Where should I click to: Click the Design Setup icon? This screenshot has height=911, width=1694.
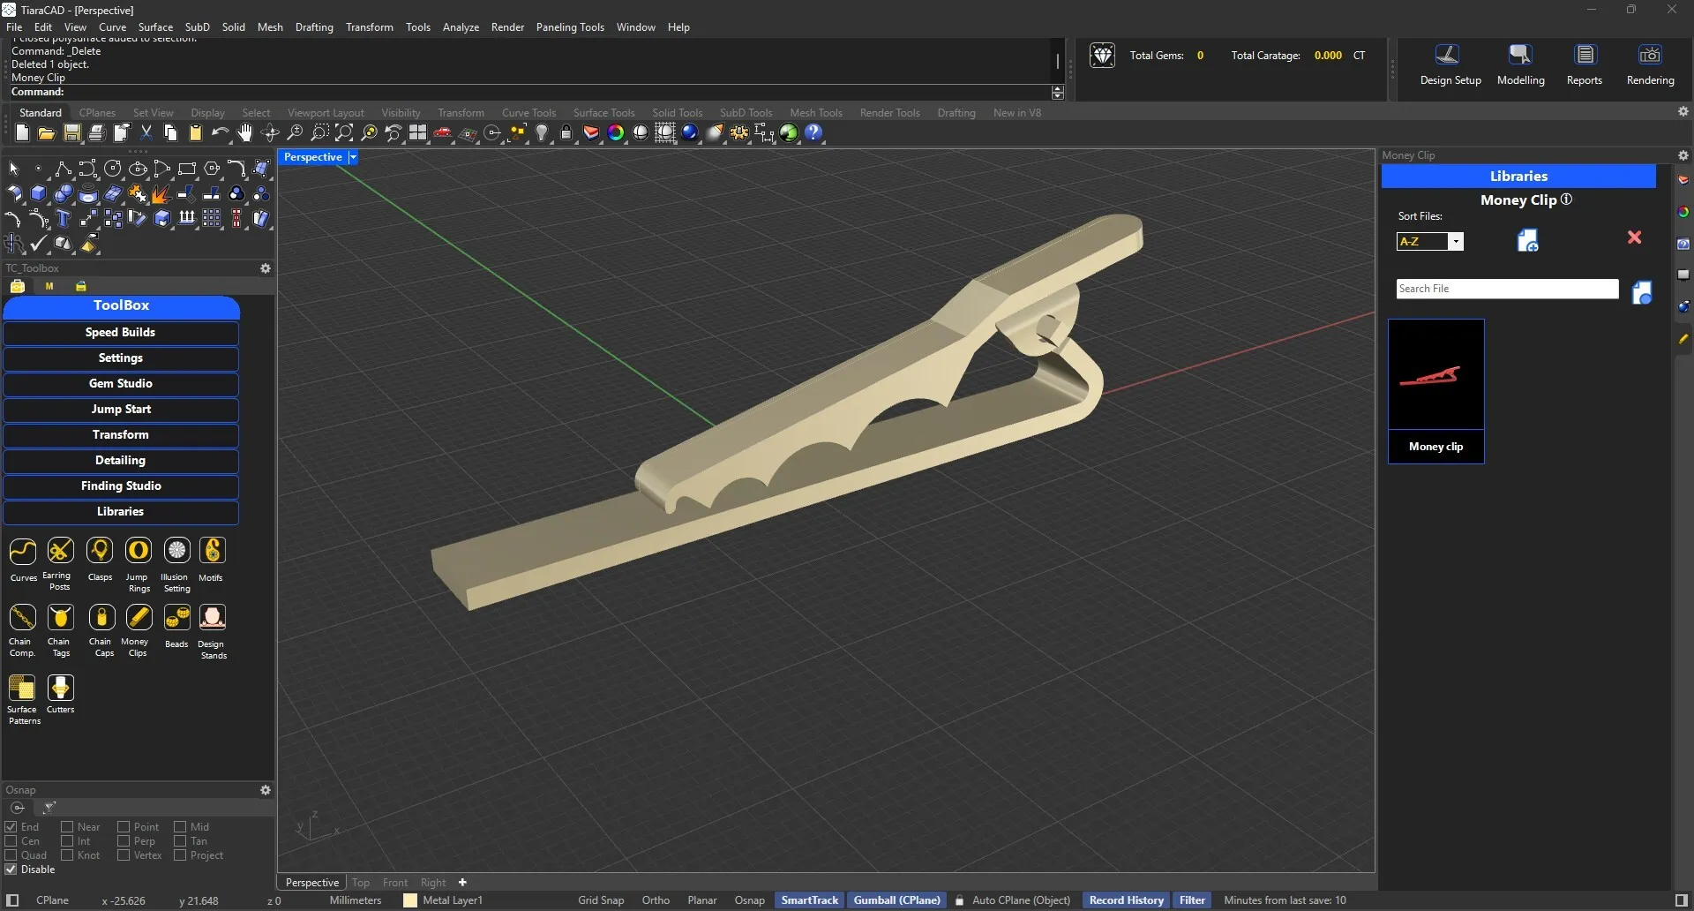tap(1448, 56)
